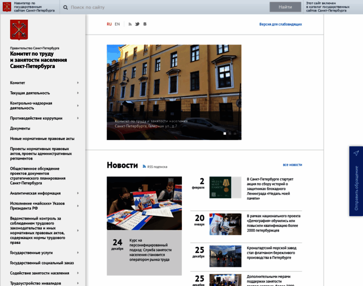The width and height of the screenshot is (363, 286).
Task: Select the first slider dot indicator
Action: [224, 133]
